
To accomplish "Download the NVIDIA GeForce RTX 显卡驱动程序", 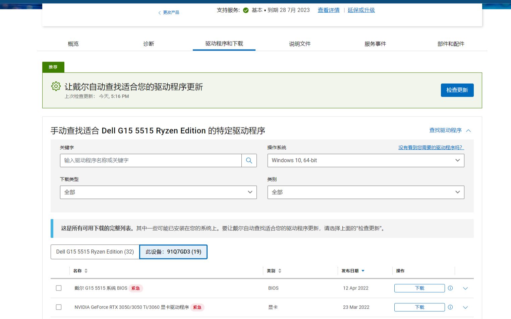I will [419, 307].
